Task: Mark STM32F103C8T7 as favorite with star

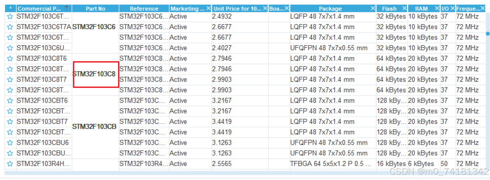Action: [x=10, y=79]
